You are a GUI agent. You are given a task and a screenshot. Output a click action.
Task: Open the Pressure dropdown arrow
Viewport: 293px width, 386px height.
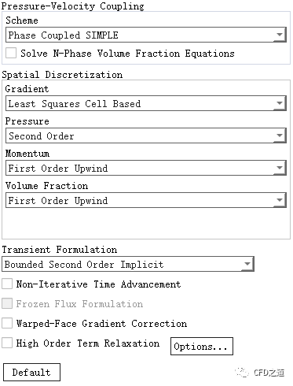(x=280, y=135)
